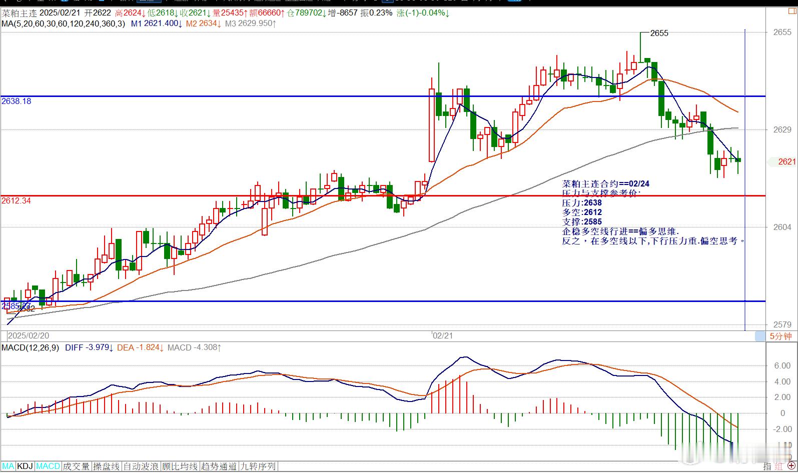Click the MACD(12,26,9) parameters label
798x473 pixels.
point(30,347)
